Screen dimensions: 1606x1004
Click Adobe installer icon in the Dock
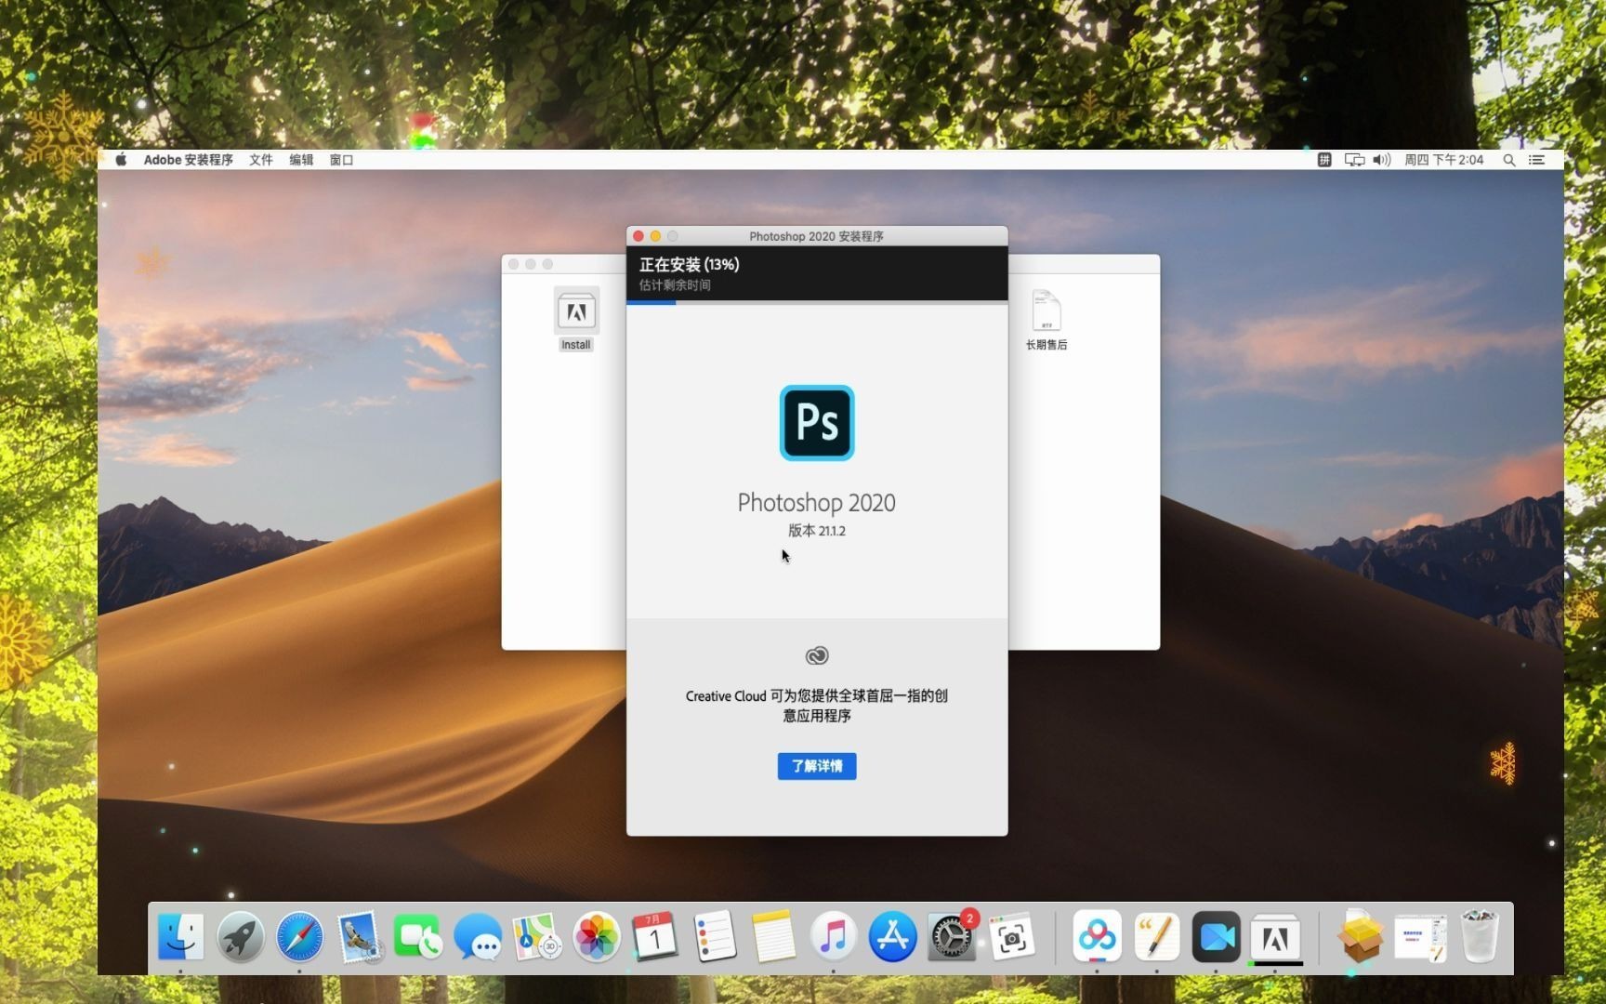[x=1275, y=936]
